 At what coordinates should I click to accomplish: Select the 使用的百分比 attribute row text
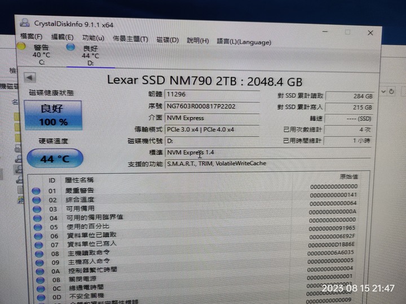coord(88,226)
